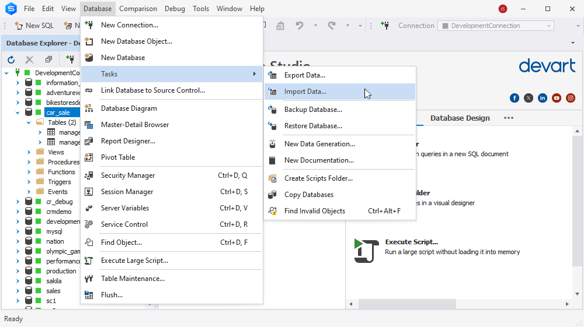Click the dbForge Studio app logo icon

tap(11, 9)
